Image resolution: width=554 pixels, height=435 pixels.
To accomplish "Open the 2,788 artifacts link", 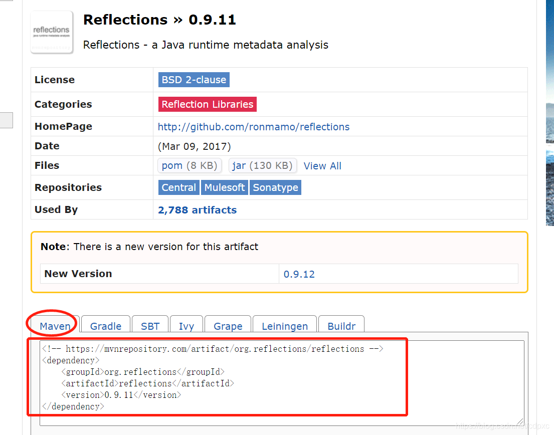I will tap(197, 210).
